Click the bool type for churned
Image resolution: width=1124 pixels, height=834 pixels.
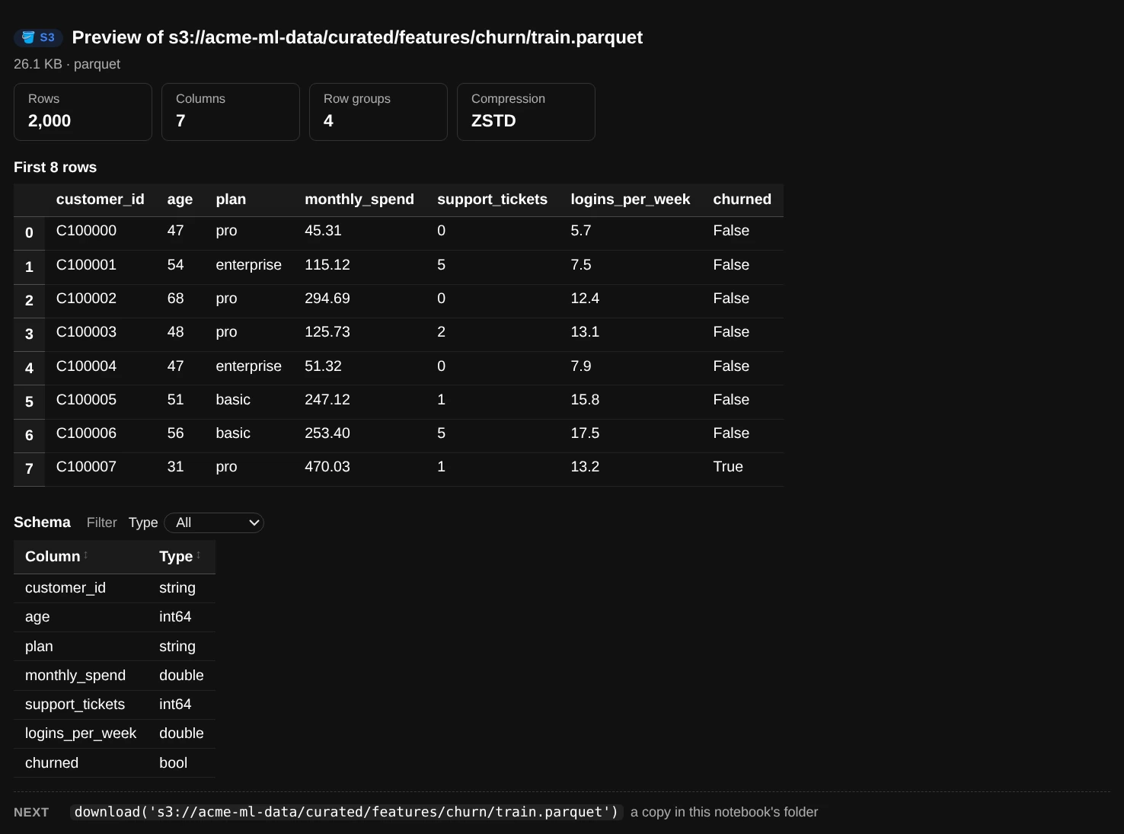tap(174, 763)
